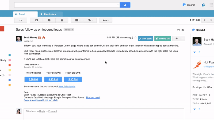Click the pink label square beside Study

click(10, 60)
